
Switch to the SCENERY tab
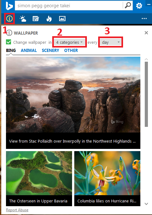coord(50,50)
